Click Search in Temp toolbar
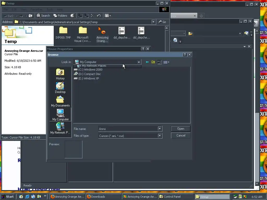 [44, 16]
